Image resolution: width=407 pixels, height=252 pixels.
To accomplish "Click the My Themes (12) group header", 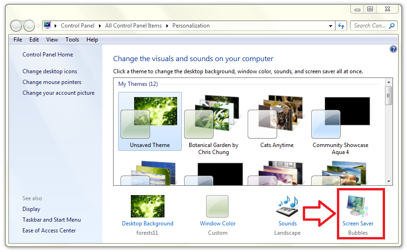I will pos(138,84).
